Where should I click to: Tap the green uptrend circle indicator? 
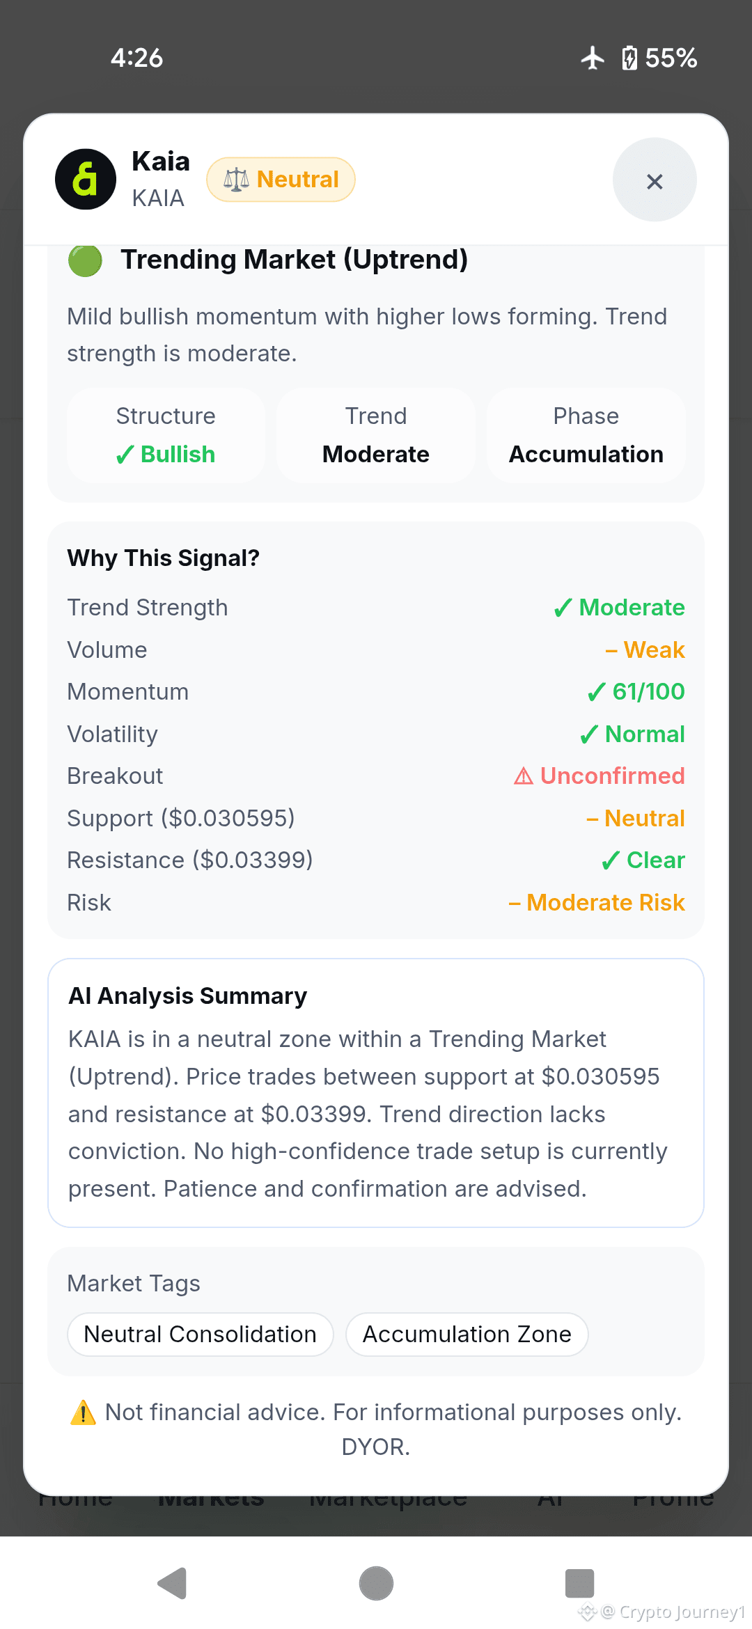tap(85, 260)
